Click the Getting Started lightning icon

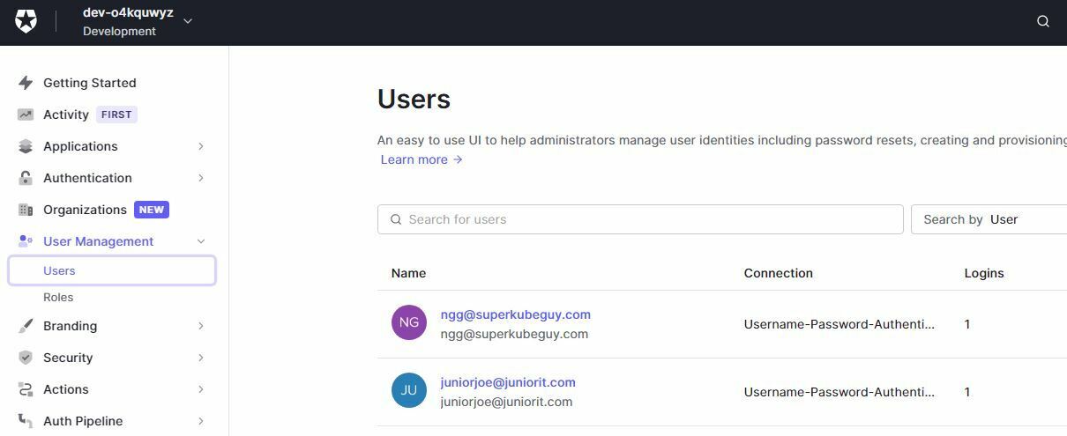pos(26,83)
